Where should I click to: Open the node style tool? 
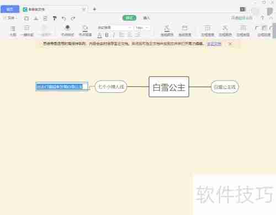pyautogui.click(x=67, y=31)
